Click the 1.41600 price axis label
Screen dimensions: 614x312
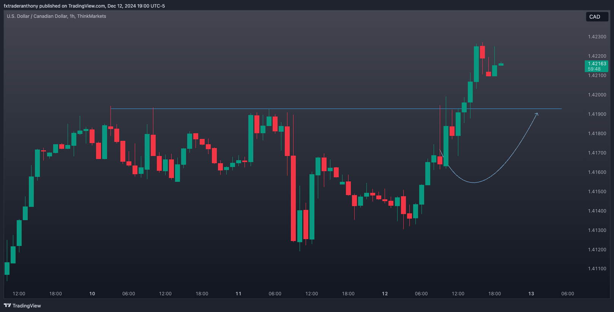tap(597, 172)
